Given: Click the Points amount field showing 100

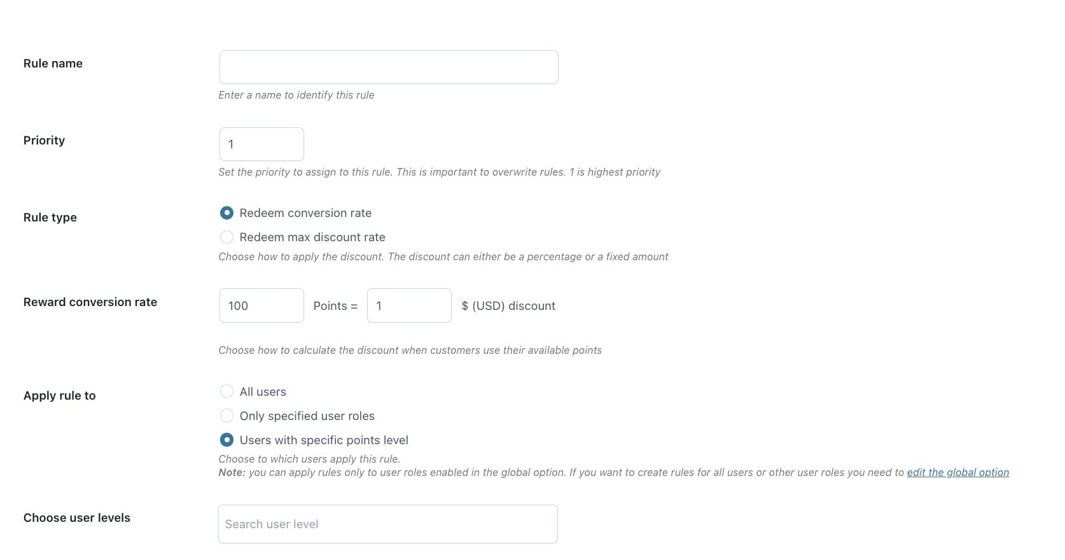Looking at the screenshot, I should 261,306.
